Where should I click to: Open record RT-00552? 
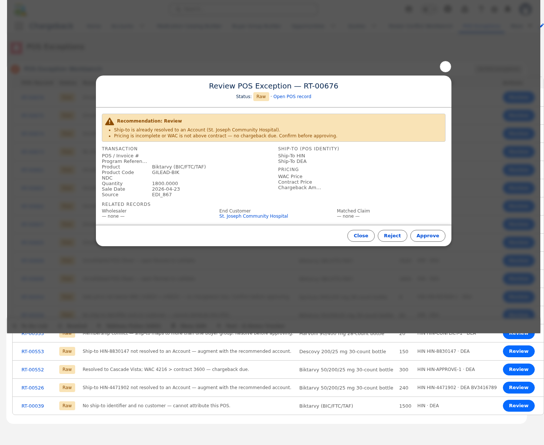(x=33, y=369)
